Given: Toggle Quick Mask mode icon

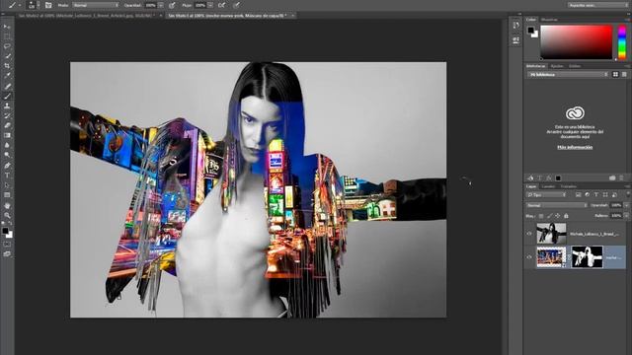Looking at the screenshot, I should (7, 244).
